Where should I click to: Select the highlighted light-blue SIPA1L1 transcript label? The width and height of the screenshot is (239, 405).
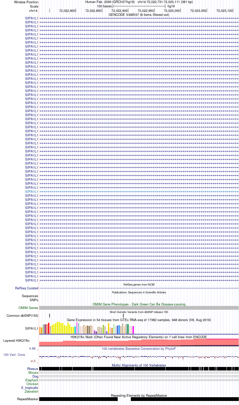click(x=32, y=192)
